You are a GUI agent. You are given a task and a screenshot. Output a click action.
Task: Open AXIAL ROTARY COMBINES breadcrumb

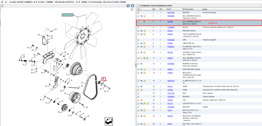22,2
